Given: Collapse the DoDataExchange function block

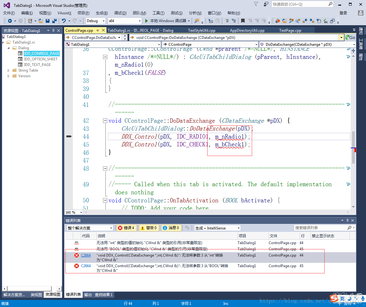Looking at the screenshot, I should (x=105, y=121).
